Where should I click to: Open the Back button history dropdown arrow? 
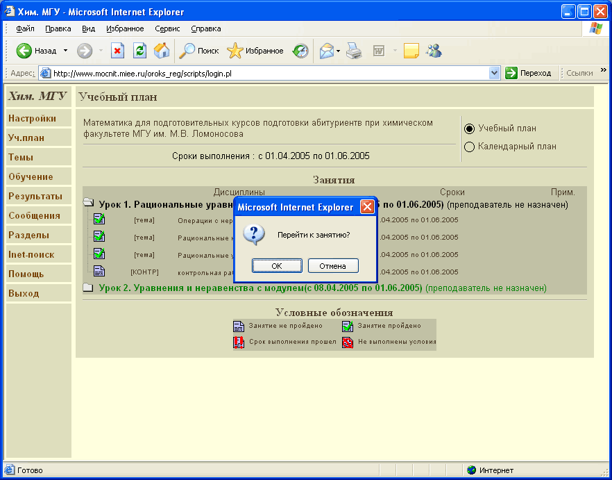pyautogui.click(x=65, y=51)
